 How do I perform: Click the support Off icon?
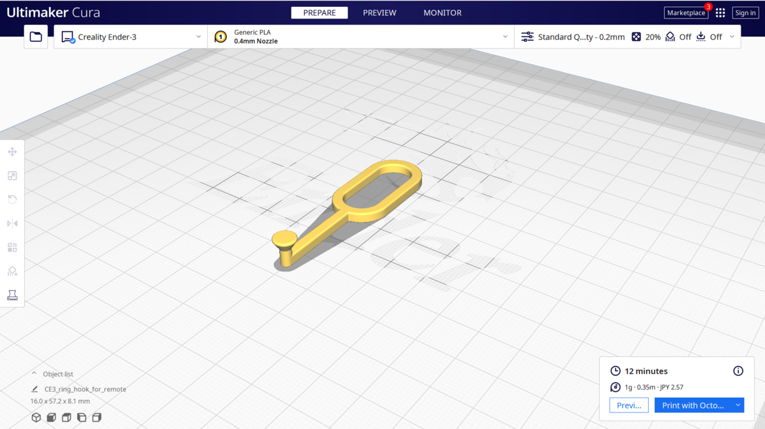(670, 37)
